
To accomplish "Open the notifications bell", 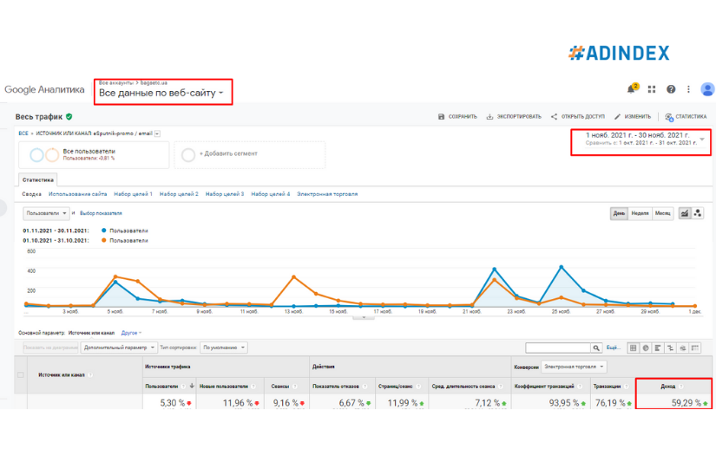I will point(632,89).
